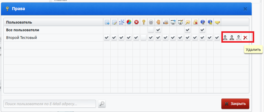Uncheck chat write right for Все пользователи
This screenshot has width=264, height=112.
tap(188, 30)
